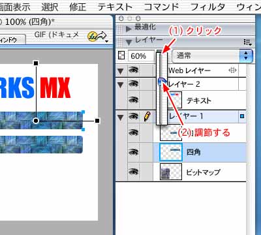Click the blue selection square on レイヤー 1
Image resolution: width=261 pixels, height=235 pixels.
pos(242,116)
